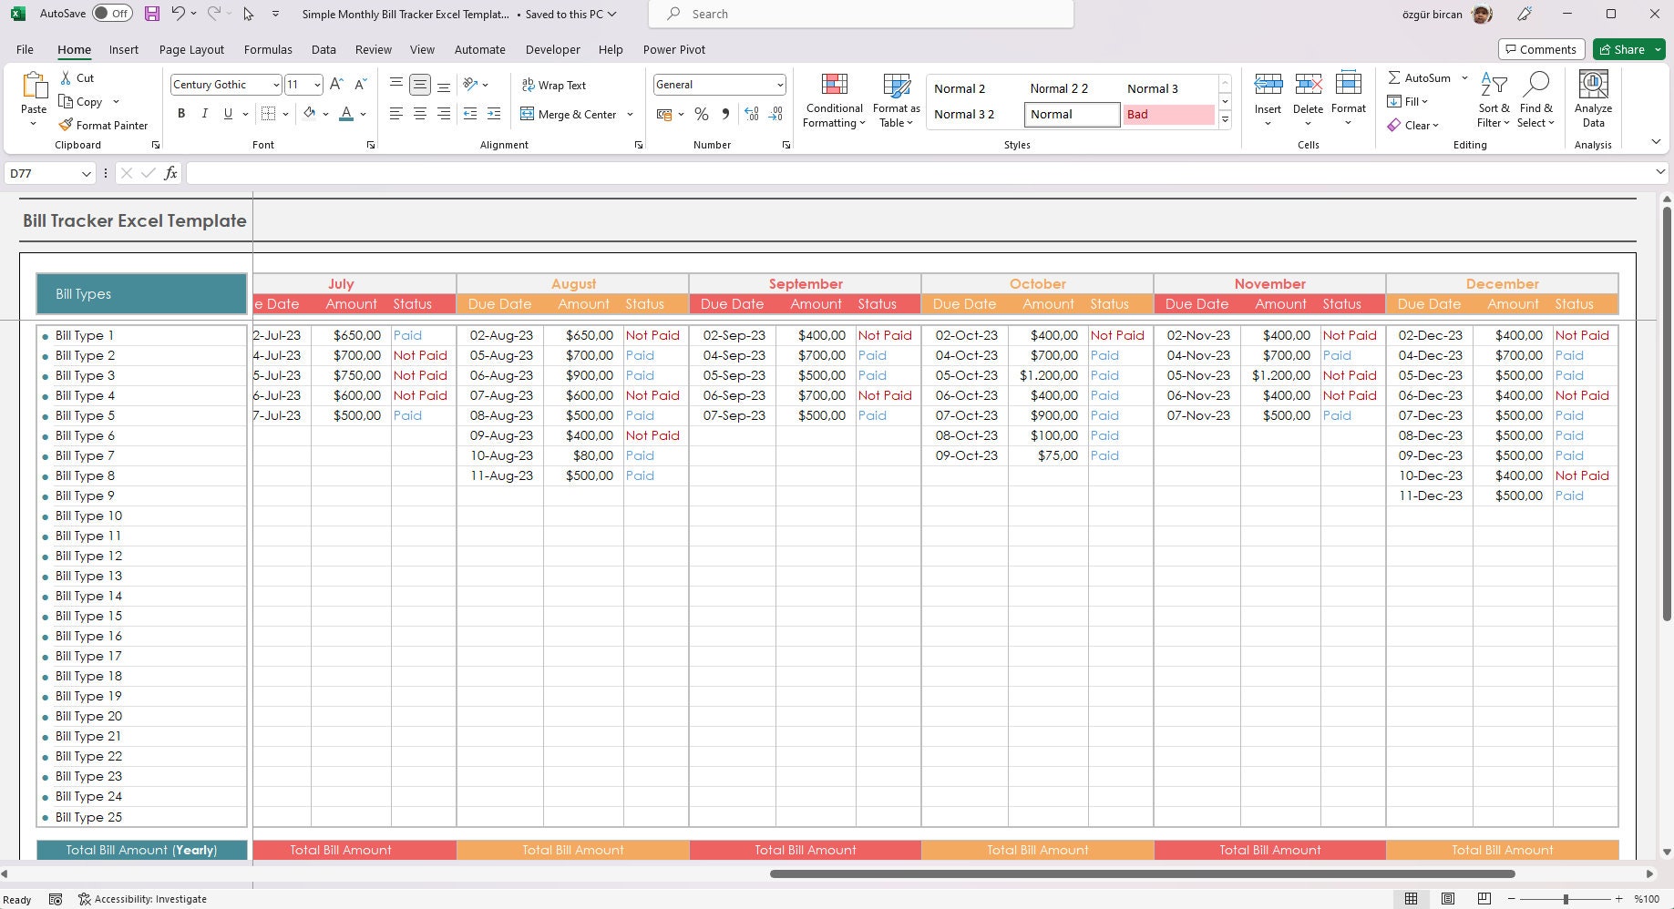Apply percent style formatting
This screenshot has width=1674, height=909.
[x=701, y=114]
